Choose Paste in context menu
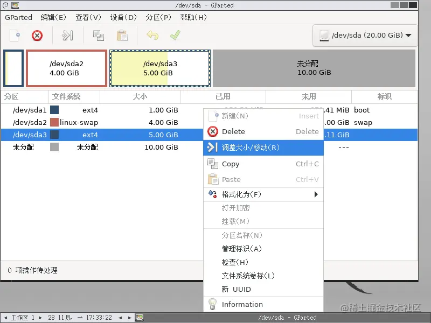Viewport: 431px width, 323px height. pyautogui.click(x=263, y=180)
